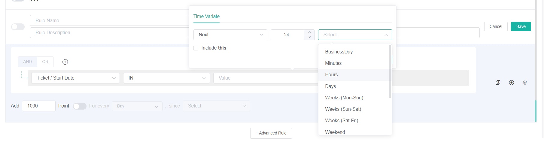Add a new condition group plus icon
This screenshot has width=544, height=142.
65,62
